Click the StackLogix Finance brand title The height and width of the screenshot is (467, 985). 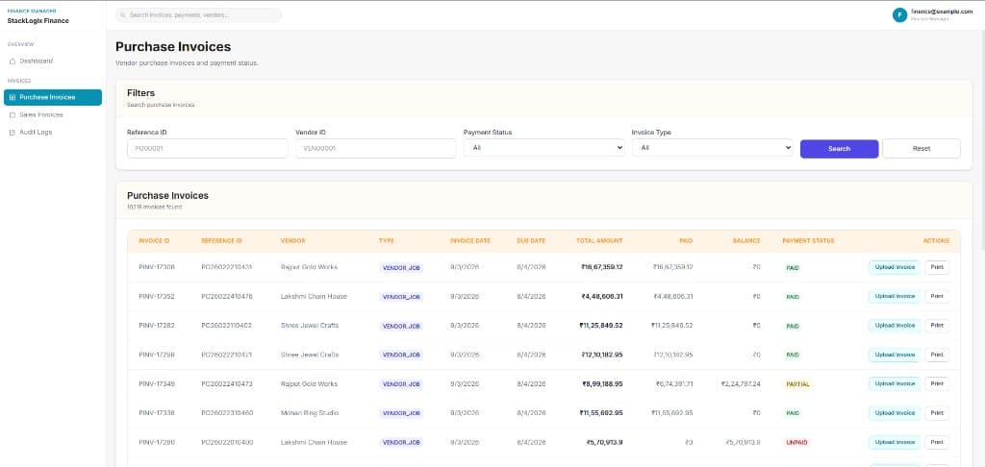click(38, 21)
